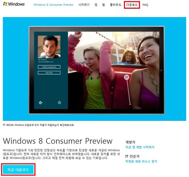This screenshot has width=189, height=177.
Task: Click the 개발자 heading text
Action: pyautogui.click(x=130, y=142)
